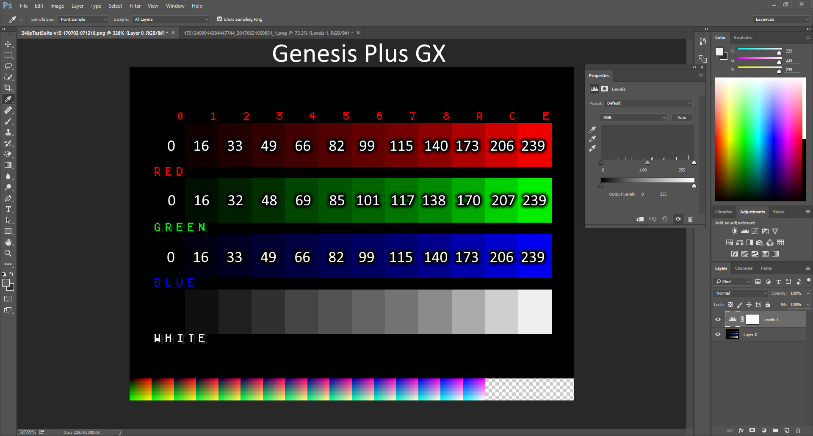Select the Pen tool
Image resolution: width=813 pixels, height=436 pixels.
pos(8,199)
